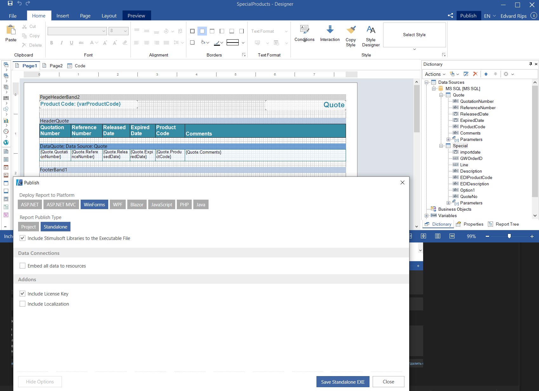Screen dimensions: 539x391
Task: Open the Insert ribbon tab
Action: pos(63,16)
